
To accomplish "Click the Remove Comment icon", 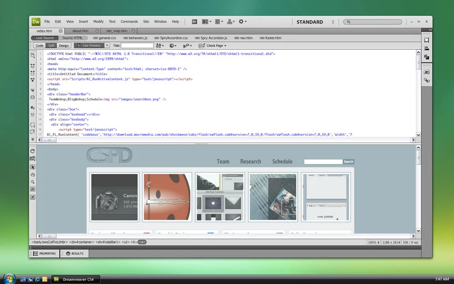I will 32,132.
